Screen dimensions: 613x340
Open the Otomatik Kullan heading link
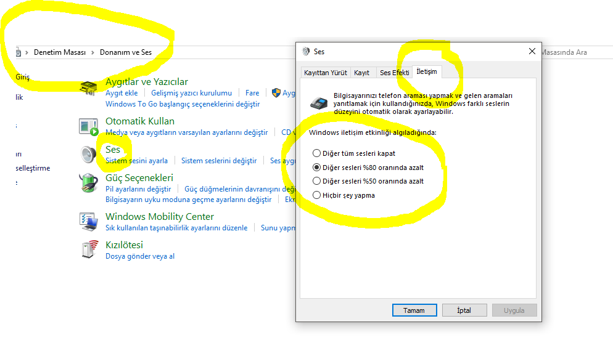140,121
